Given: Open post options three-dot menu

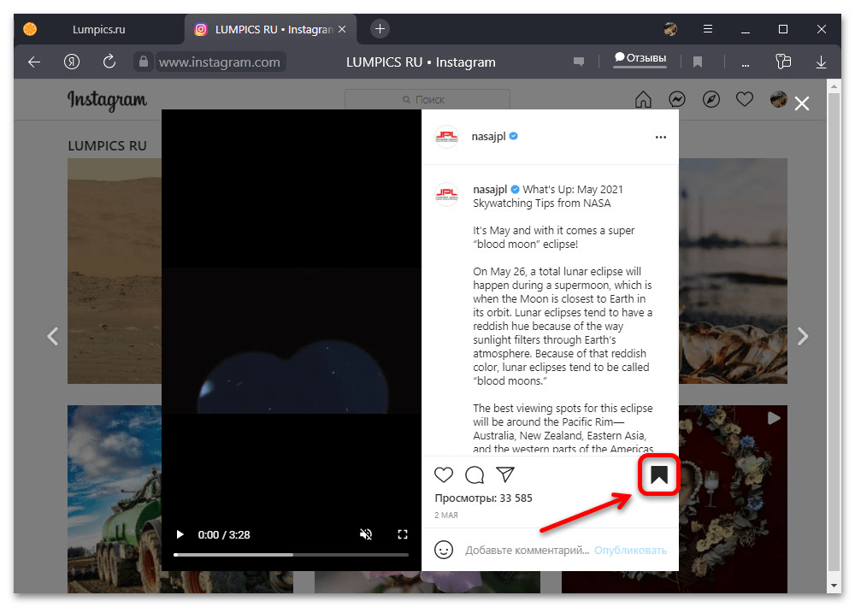Looking at the screenshot, I should tap(660, 137).
